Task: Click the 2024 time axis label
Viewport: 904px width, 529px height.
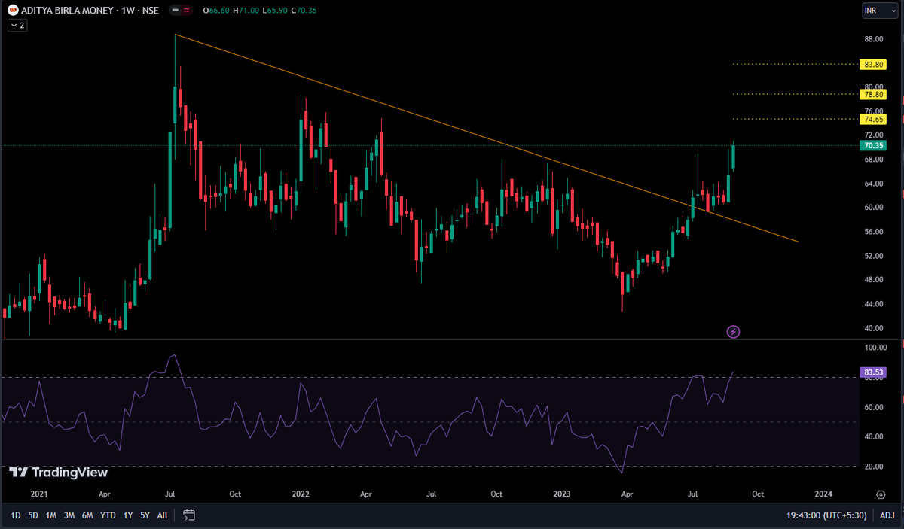Action: [x=823, y=494]
